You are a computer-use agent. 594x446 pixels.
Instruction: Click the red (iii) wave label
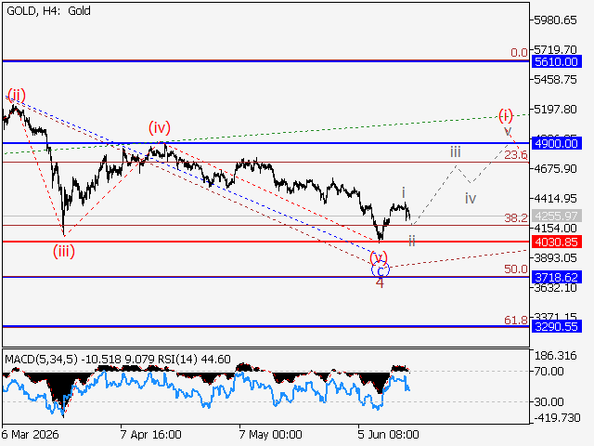pyautogui.click(x=64, y=251)
